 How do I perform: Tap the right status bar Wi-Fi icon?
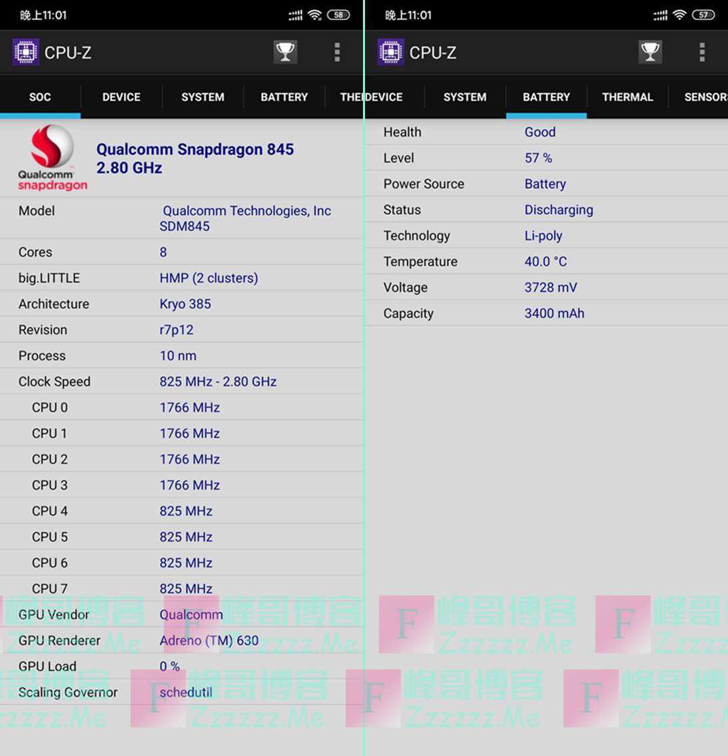[x=679, y=15]
